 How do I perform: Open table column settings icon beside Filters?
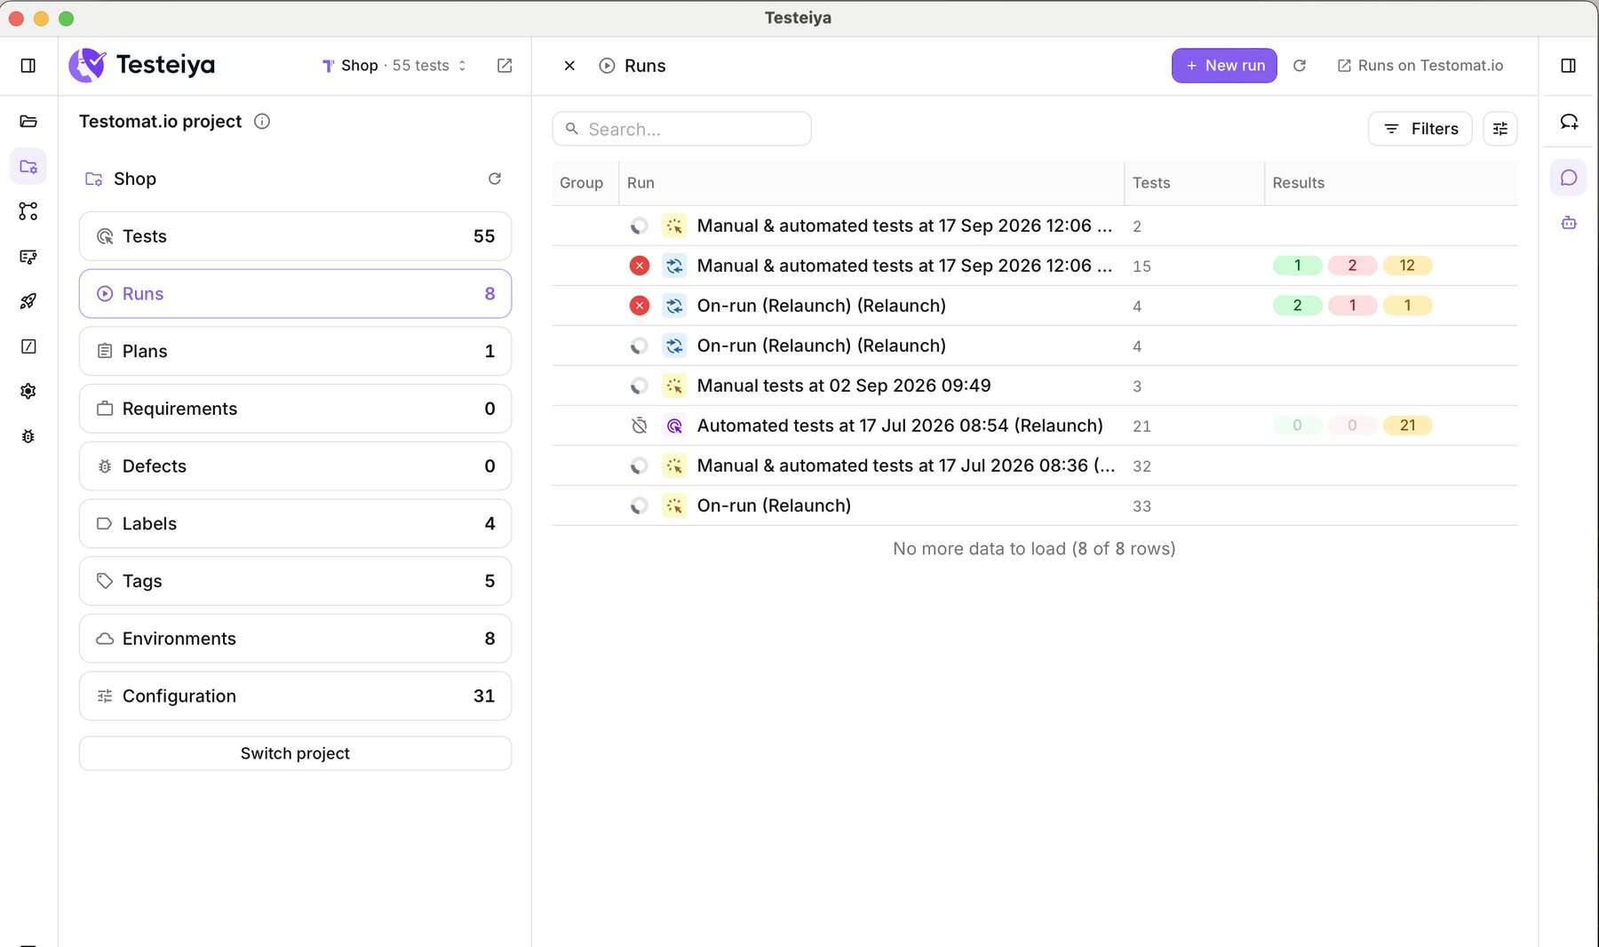1500,129
